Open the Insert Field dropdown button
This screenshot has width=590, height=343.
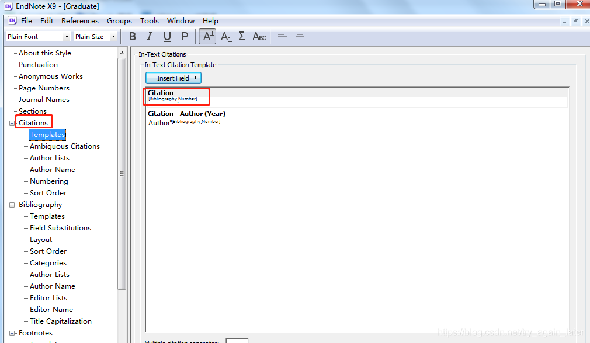pyautogui.click(x=173, y=78)
